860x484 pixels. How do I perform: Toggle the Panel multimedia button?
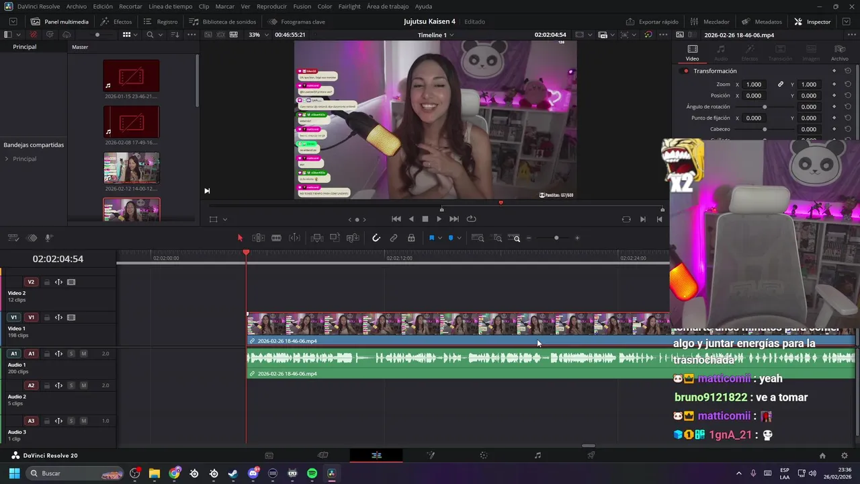pyautogui.click(x=60, y=22)
